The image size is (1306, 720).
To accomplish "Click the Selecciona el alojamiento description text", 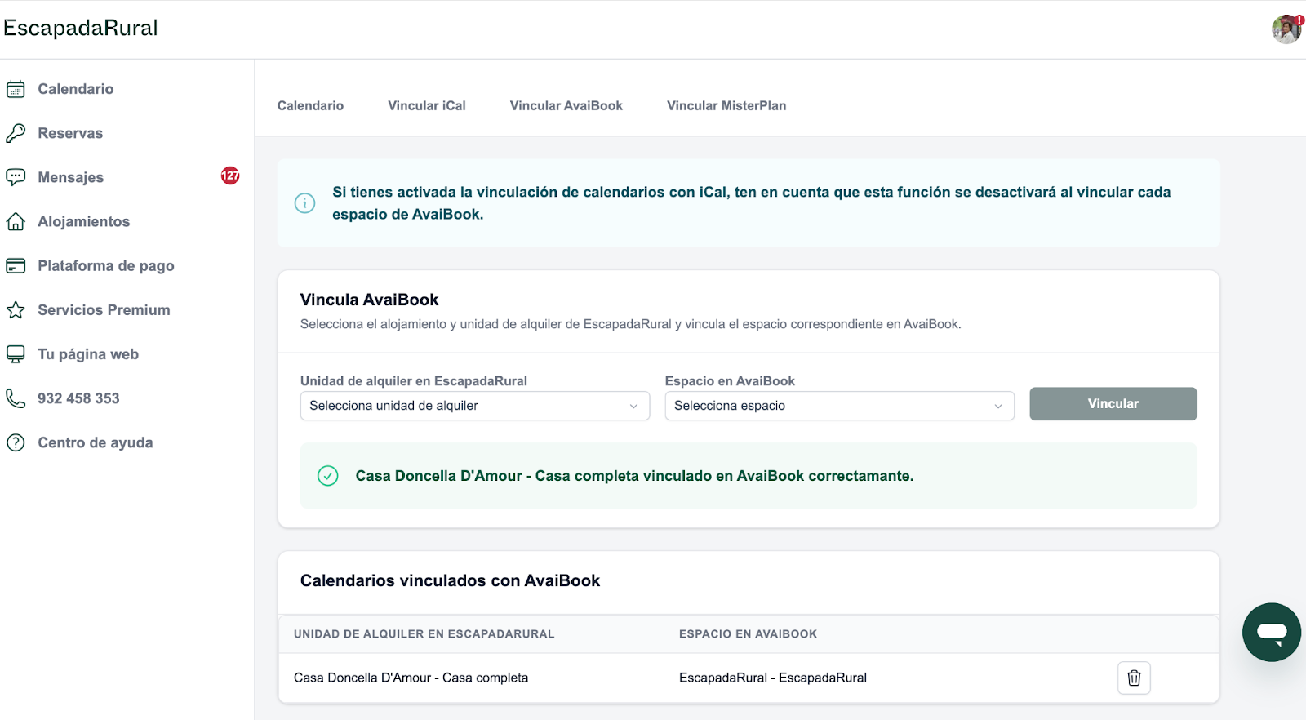I will 631,324.
